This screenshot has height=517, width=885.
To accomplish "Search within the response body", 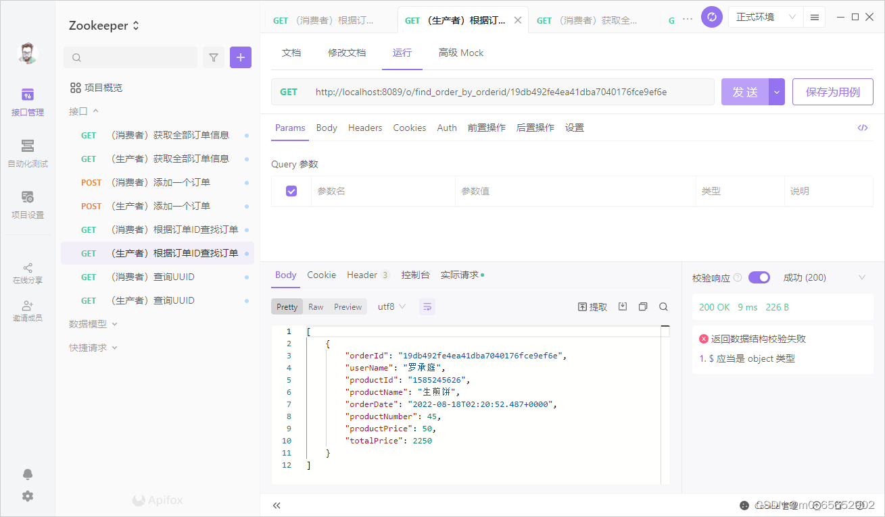I will [663, 306].
